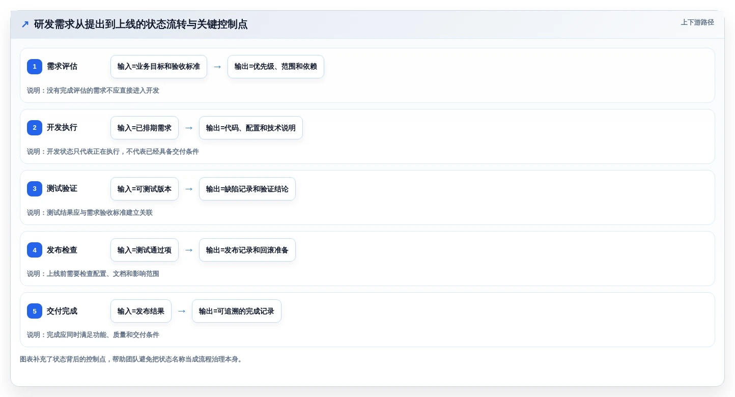Click the 发布检查 step name
This screenshot has width=735, height=397.
[x=62, y=250]
